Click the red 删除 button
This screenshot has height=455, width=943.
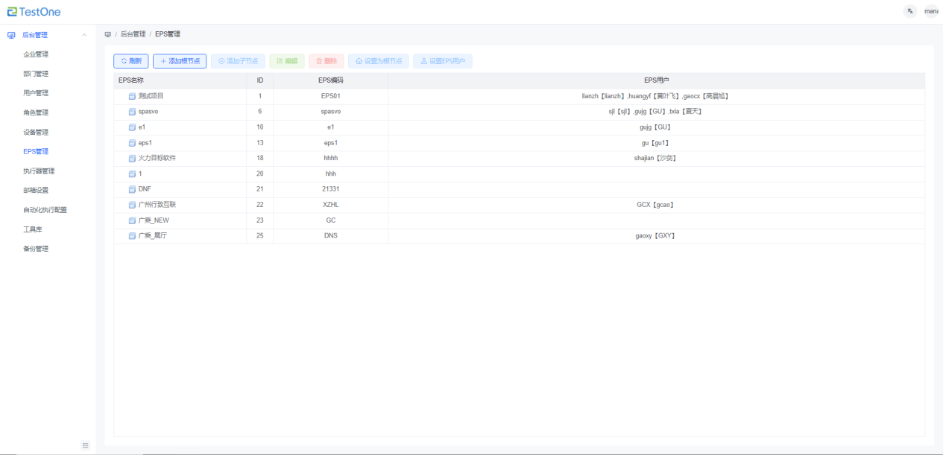326,61
